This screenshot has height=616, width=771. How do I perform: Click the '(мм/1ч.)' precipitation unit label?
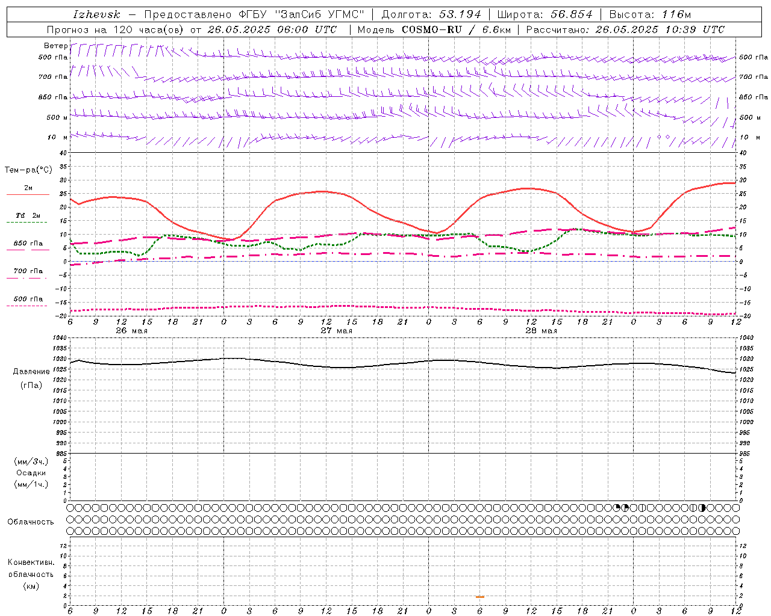click(x=31, y=484)
